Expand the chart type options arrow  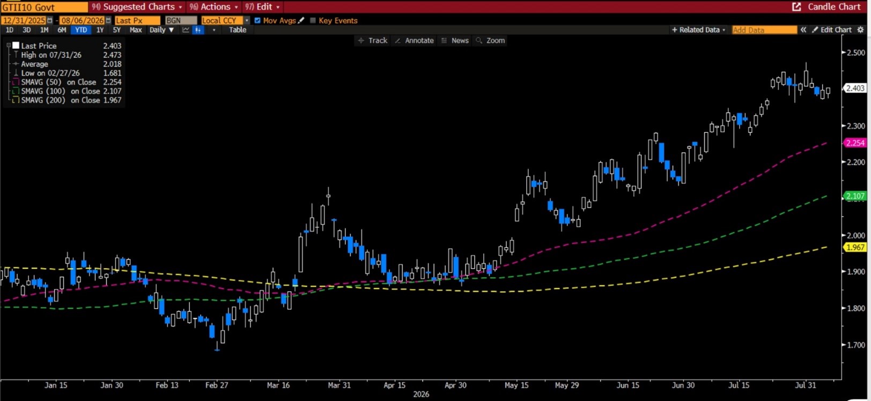[214, 30]
